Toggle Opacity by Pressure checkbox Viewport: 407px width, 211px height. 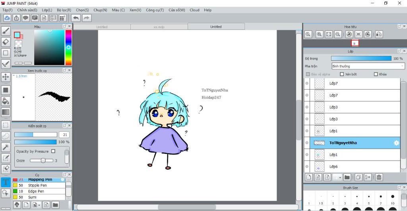[x=53, y=151]
